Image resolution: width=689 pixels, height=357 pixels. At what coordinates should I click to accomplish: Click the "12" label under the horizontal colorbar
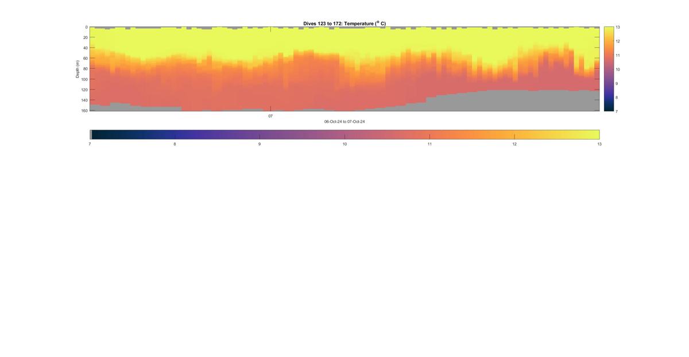pos(514,144)
